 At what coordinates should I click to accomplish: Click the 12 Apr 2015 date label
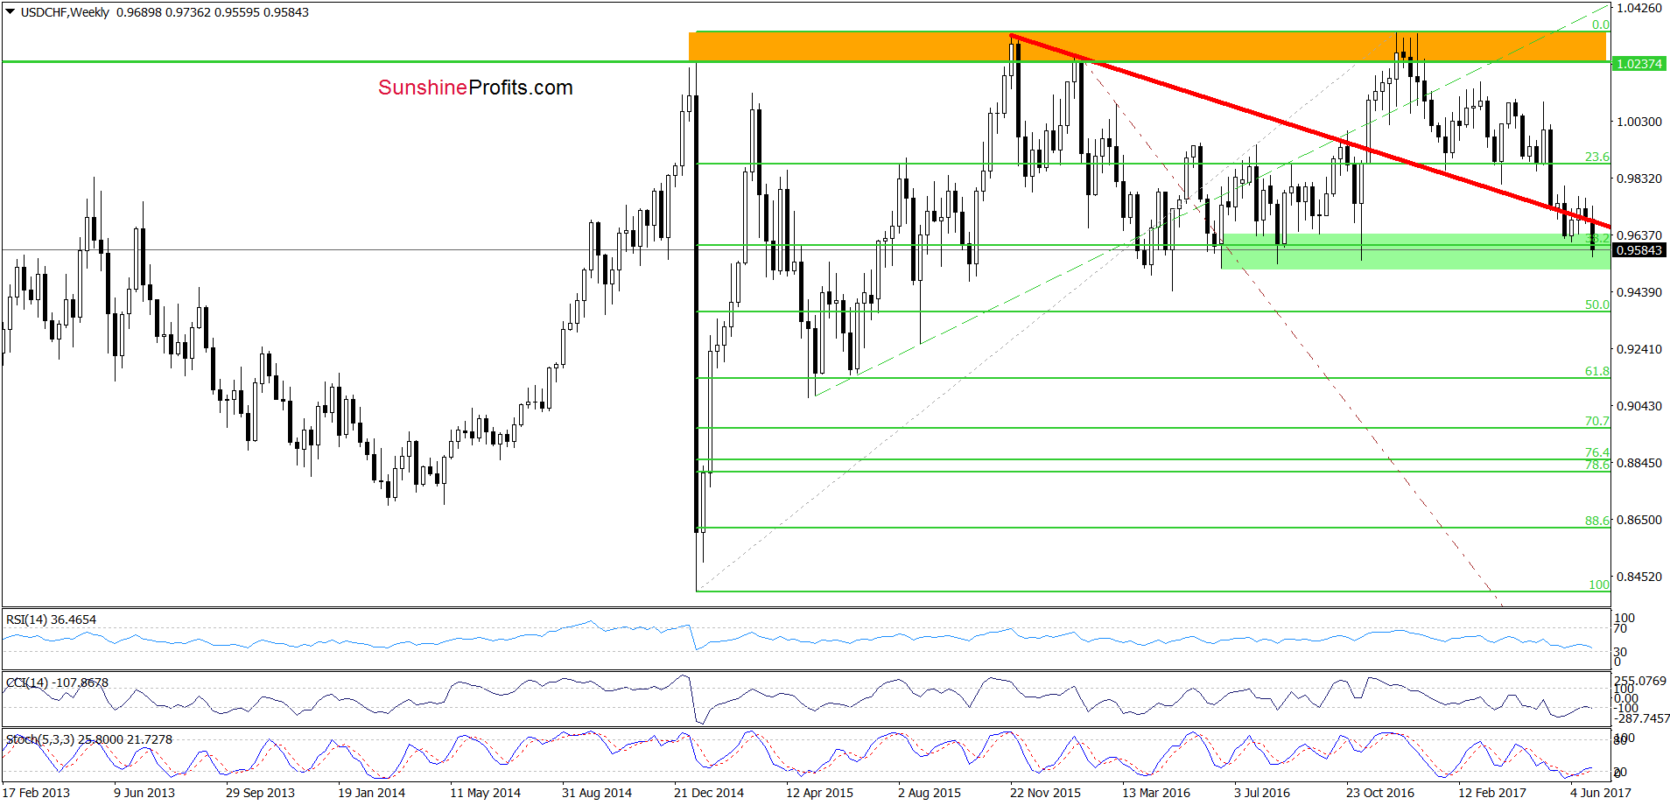(819, 793)
